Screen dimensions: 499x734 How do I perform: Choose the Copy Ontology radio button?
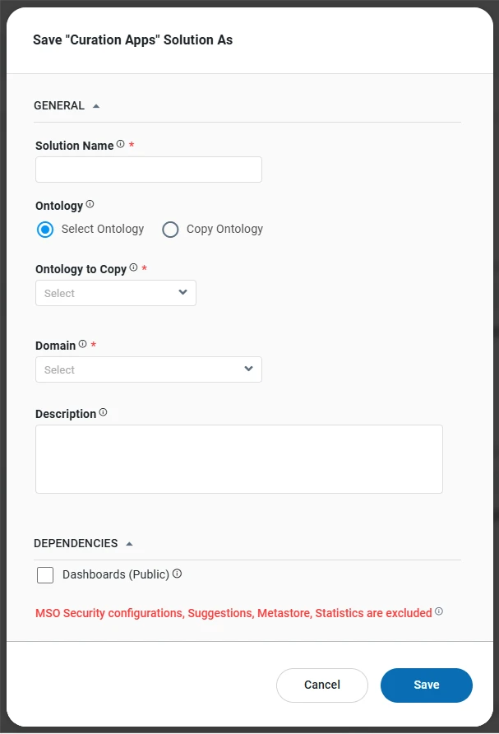tap(170, 230)
